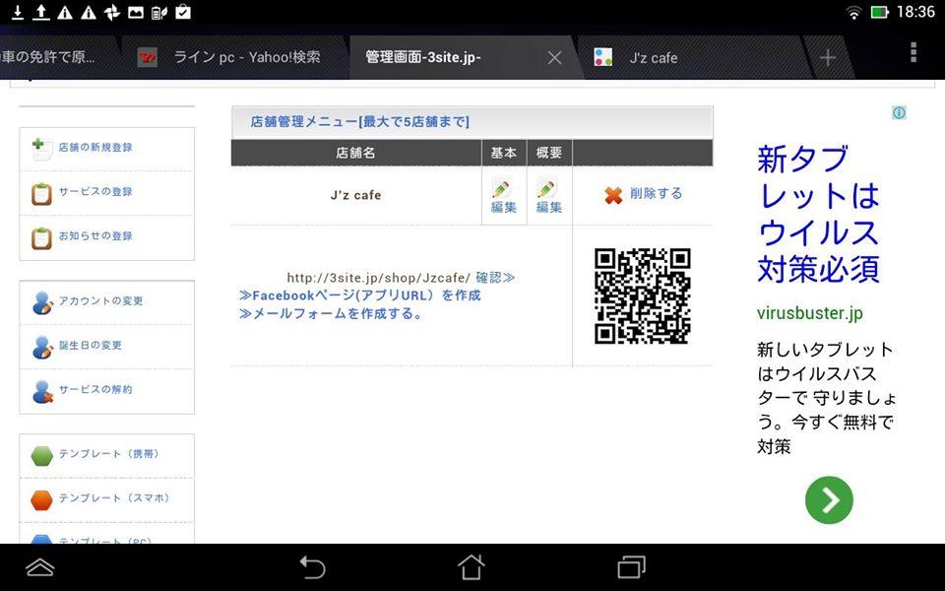Click the J'z cafe tab favicon
Viewport: 945px width, 591px height.
[603, 58]
